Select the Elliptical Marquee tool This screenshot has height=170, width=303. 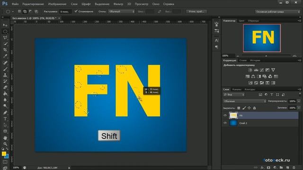pos(5,32)
